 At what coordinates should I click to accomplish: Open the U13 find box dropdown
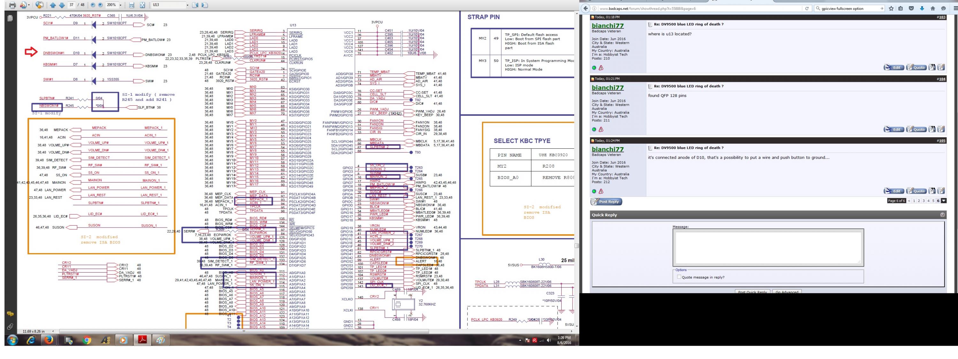tap(187, 5)
